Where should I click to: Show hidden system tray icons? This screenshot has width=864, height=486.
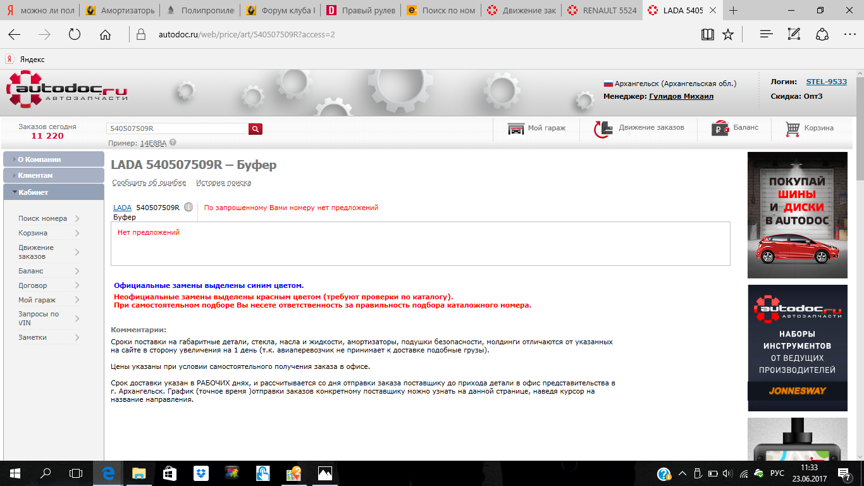pos(682,473)
